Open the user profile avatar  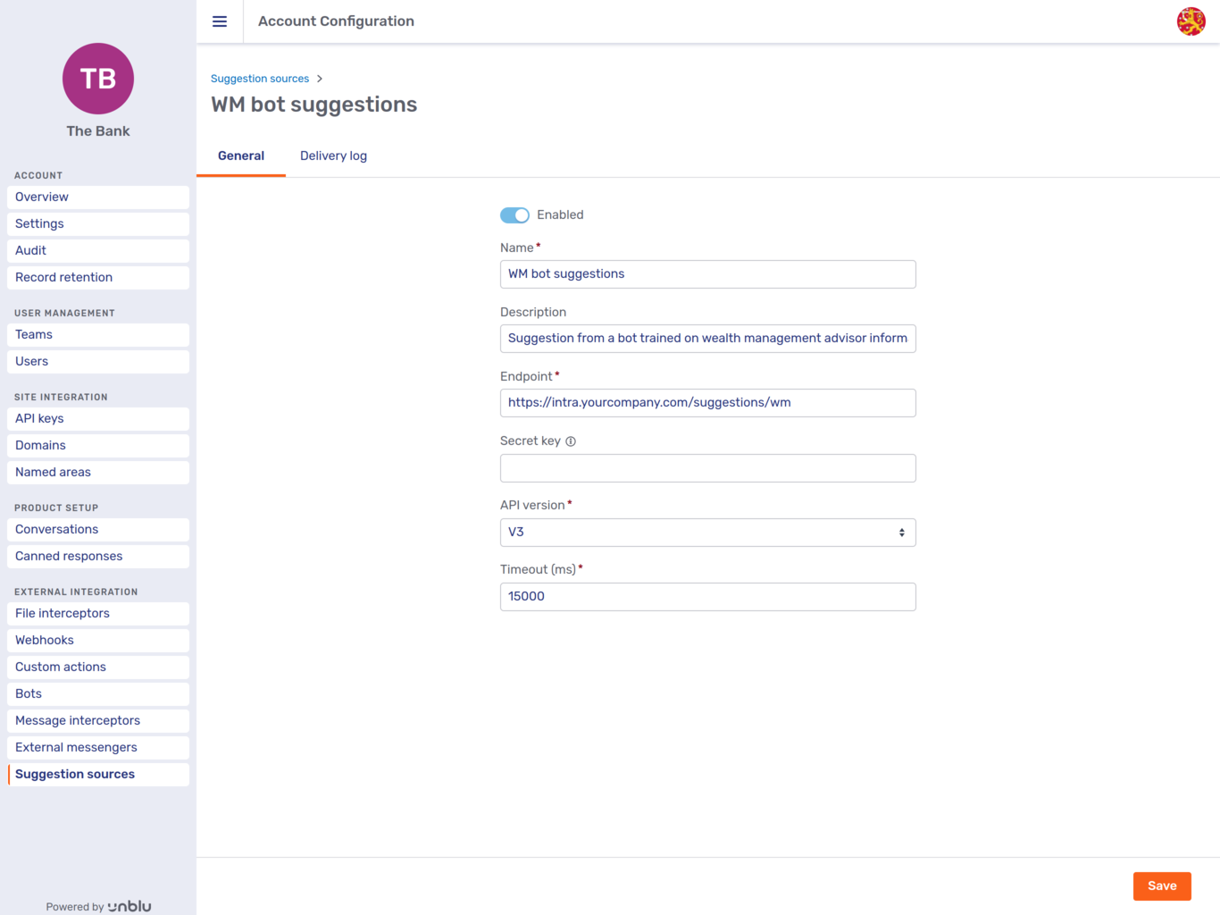tap(1191, 21)
